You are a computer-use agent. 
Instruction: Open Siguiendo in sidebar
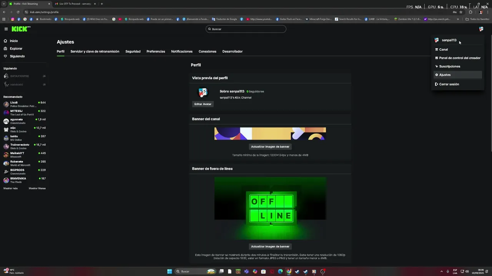pos(14,56)
